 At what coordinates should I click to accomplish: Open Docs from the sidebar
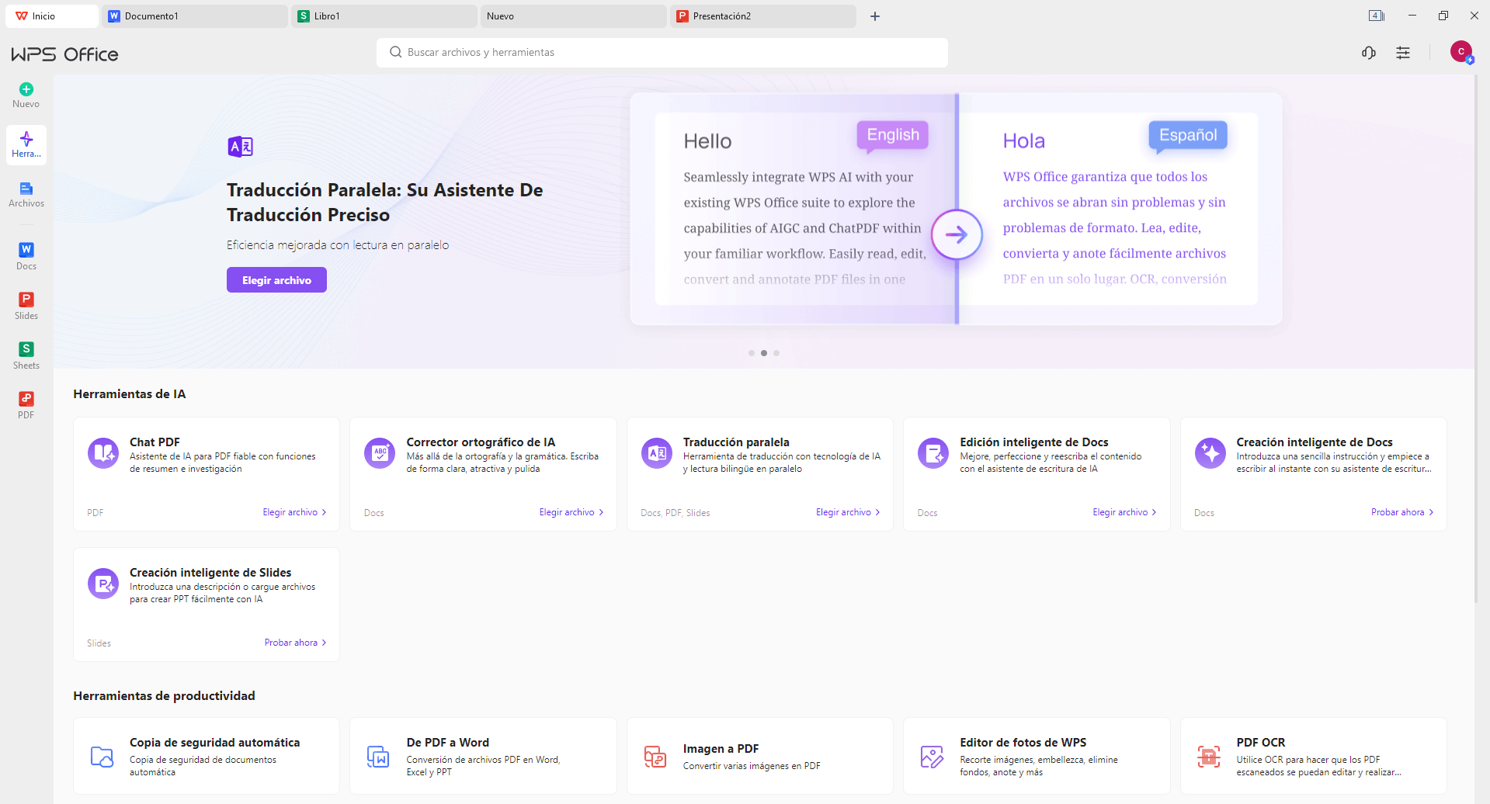[x=26, y=256]
